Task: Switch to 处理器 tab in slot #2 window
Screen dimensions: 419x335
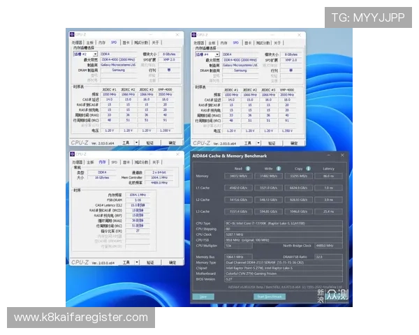Action: 75,42
